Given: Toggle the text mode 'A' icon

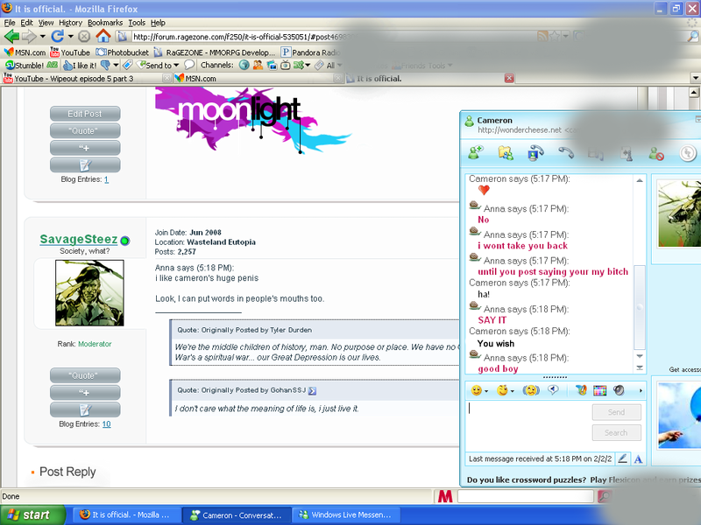Looking at the screenshot, I should [638, 458].
